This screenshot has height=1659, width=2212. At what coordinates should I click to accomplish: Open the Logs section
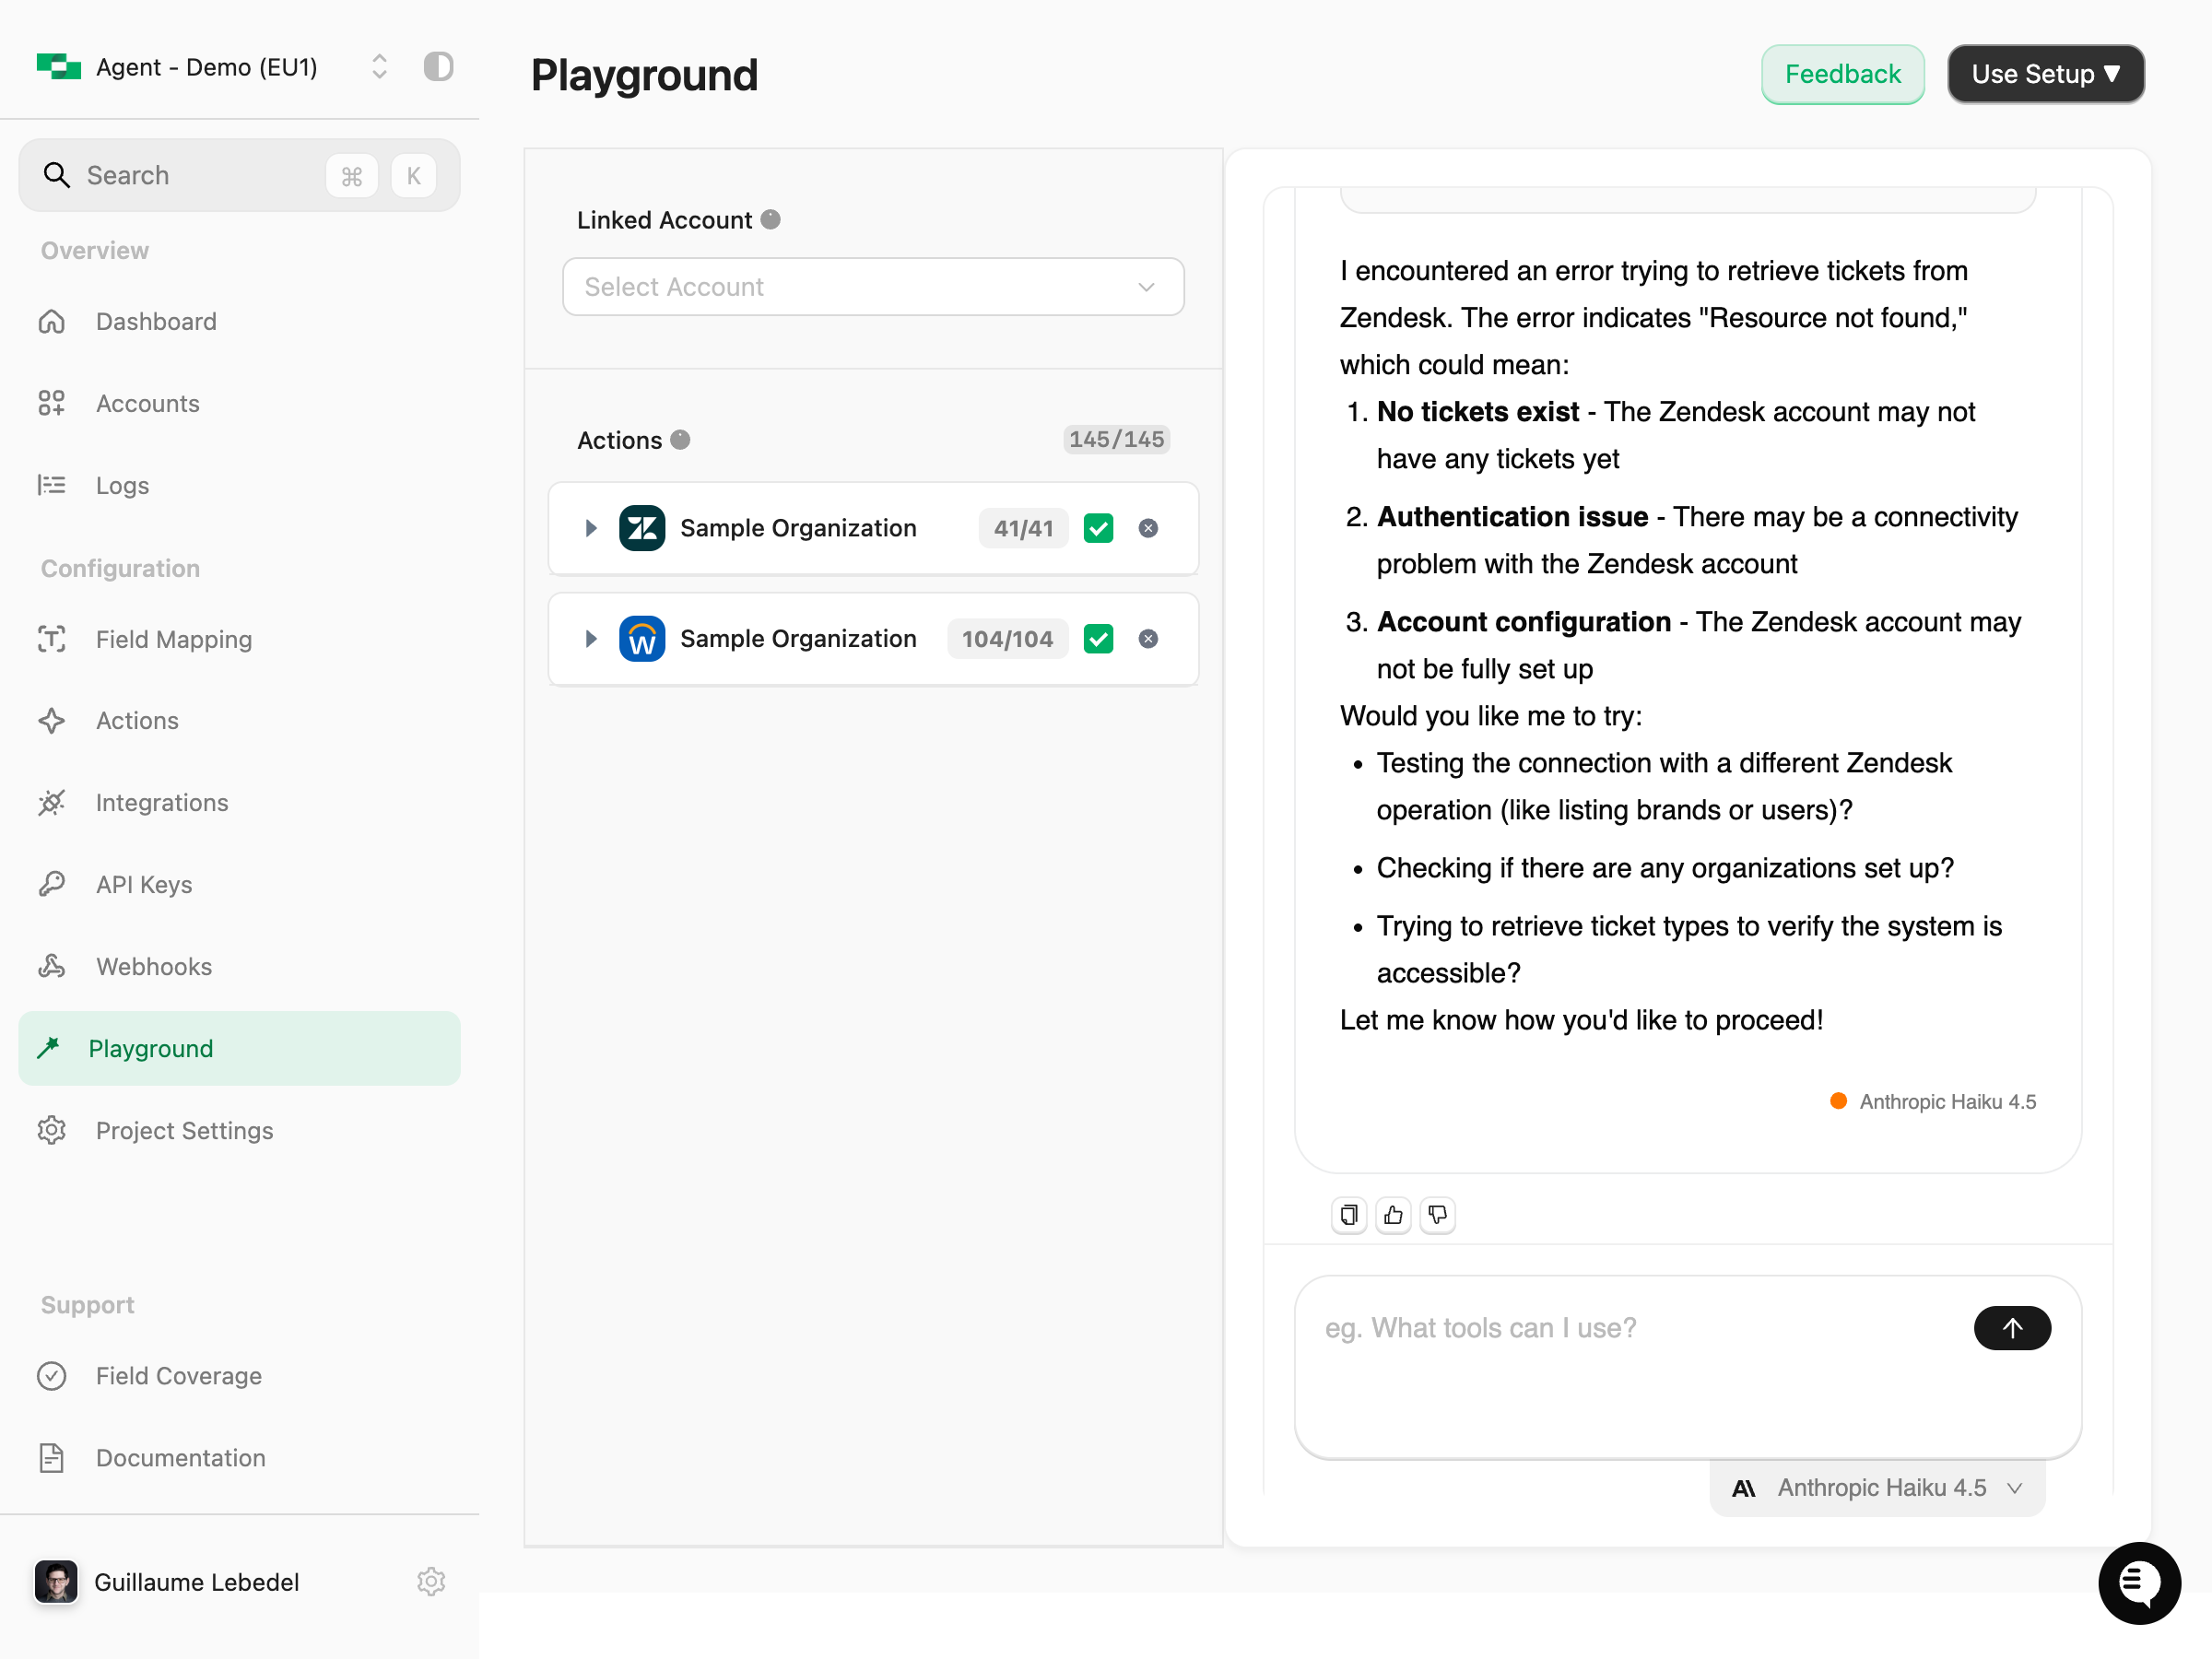[122, 486]
